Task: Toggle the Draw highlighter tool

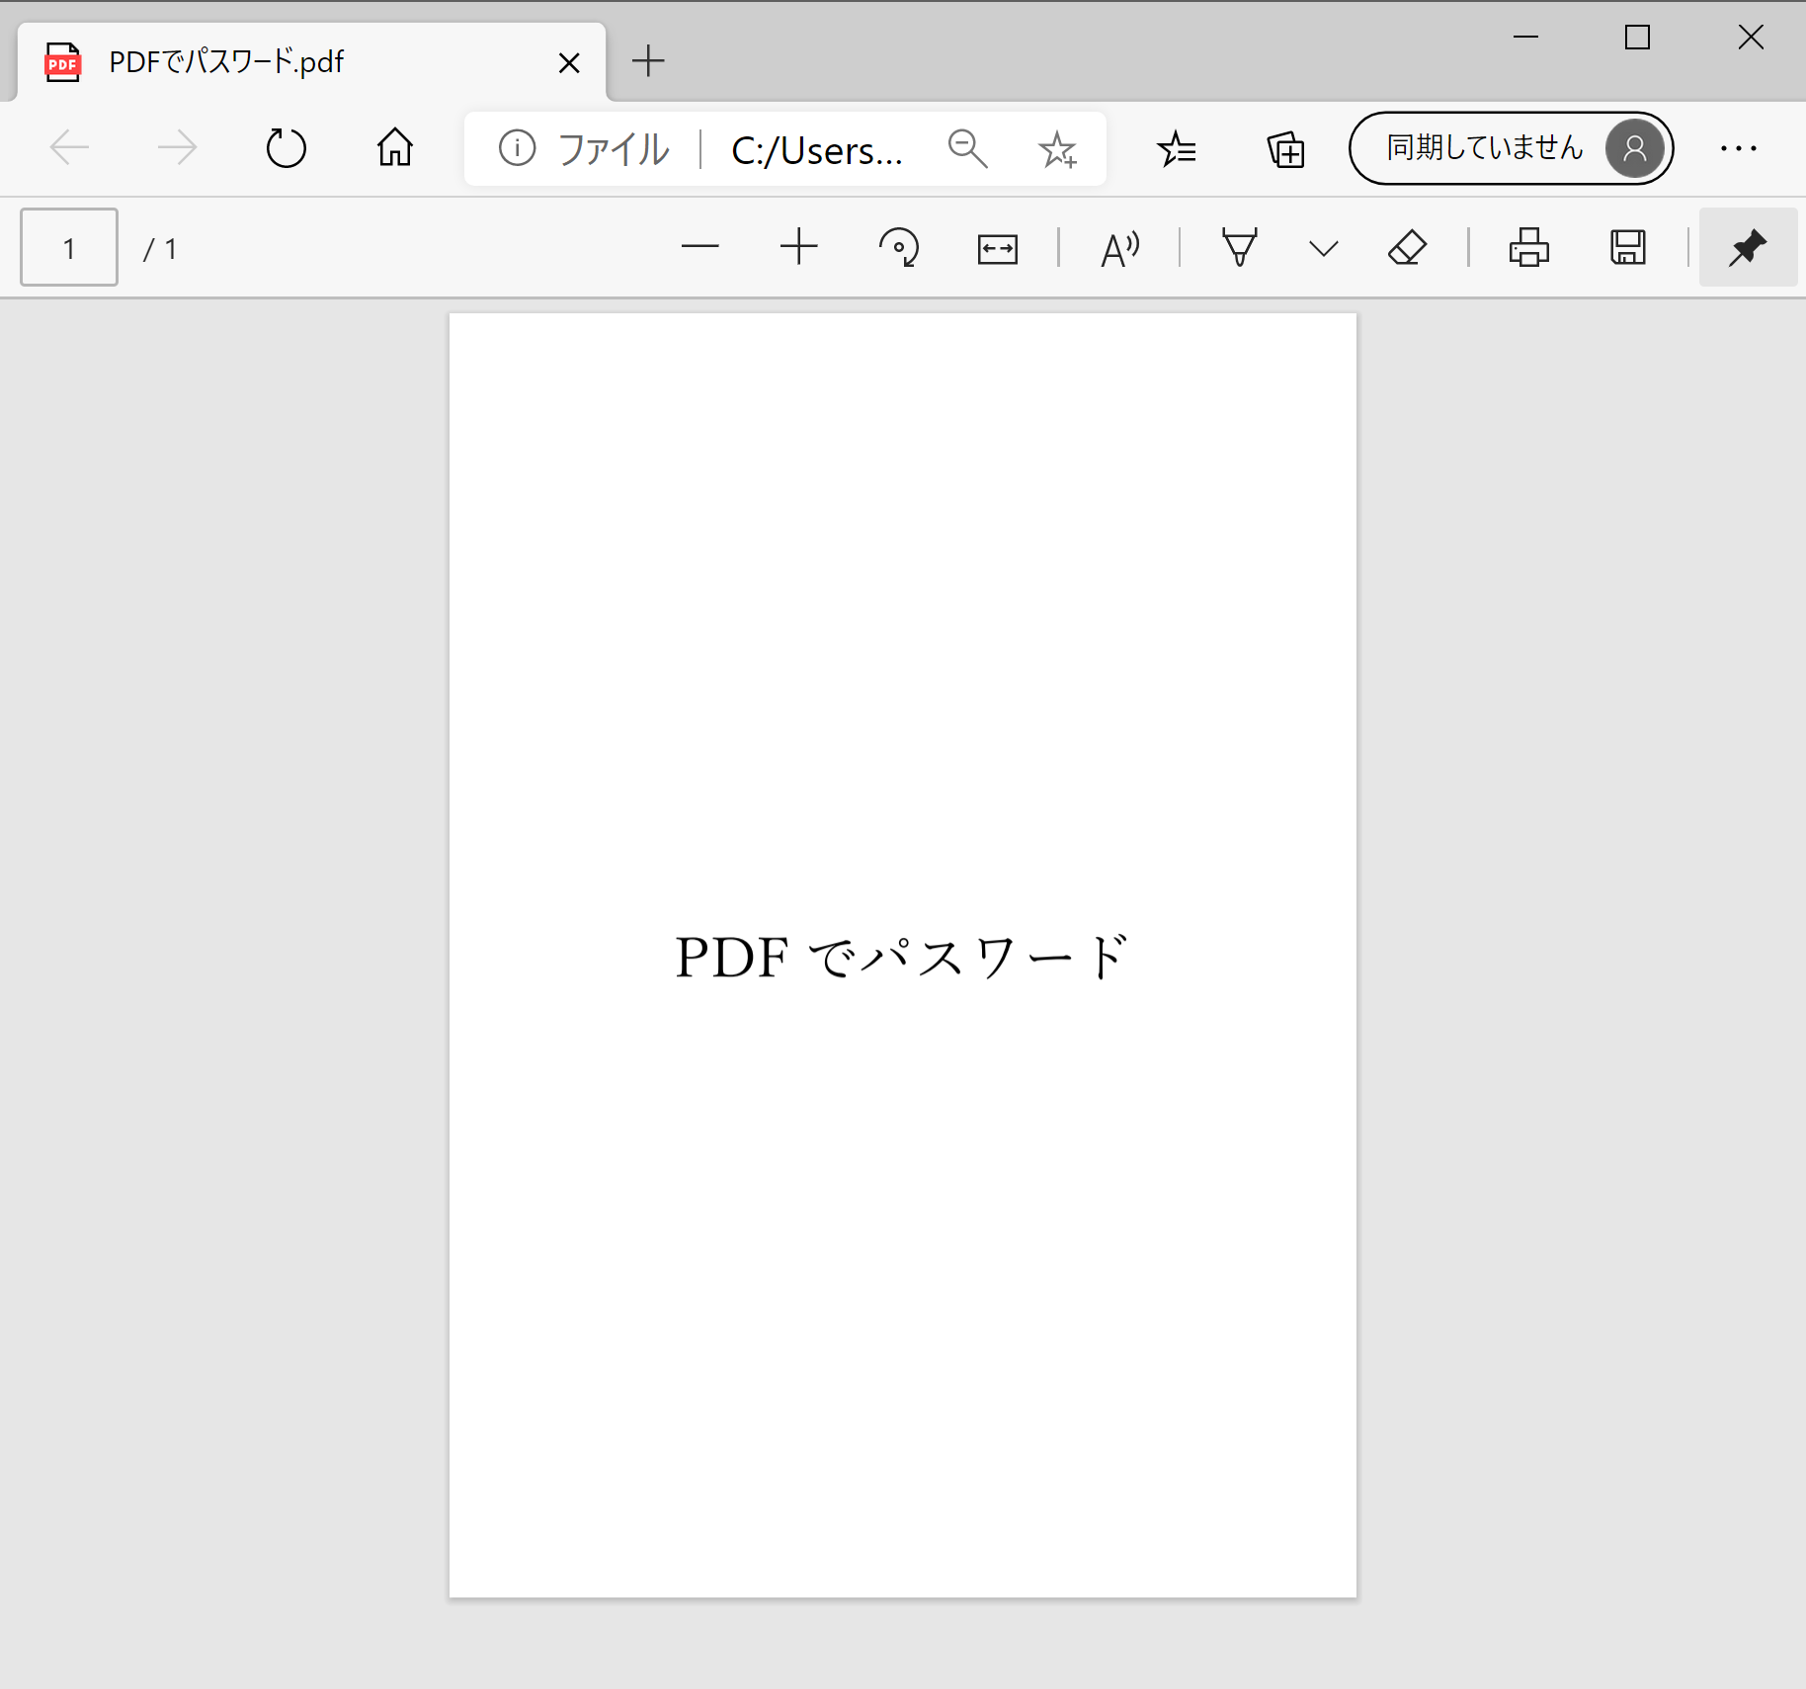Action: (1239, 248)
